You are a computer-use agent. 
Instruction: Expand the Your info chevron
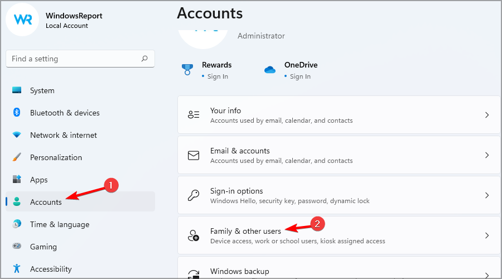(487, 115)
